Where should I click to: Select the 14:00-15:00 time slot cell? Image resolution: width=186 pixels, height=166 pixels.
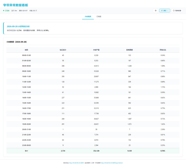click(26, 98)
